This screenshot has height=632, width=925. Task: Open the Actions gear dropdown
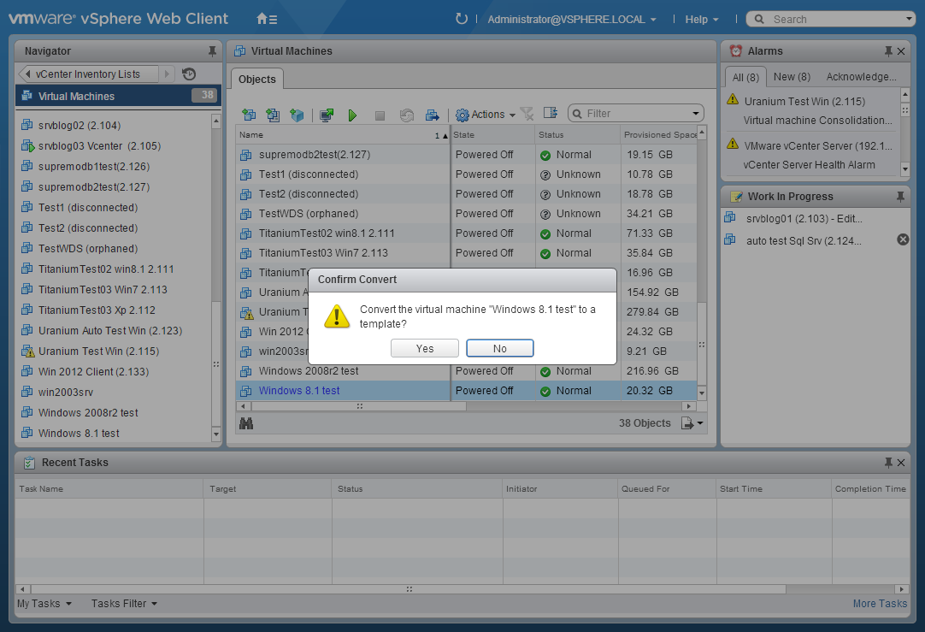486,115
